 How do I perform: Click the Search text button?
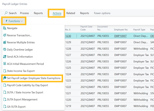tap(13, 13)
